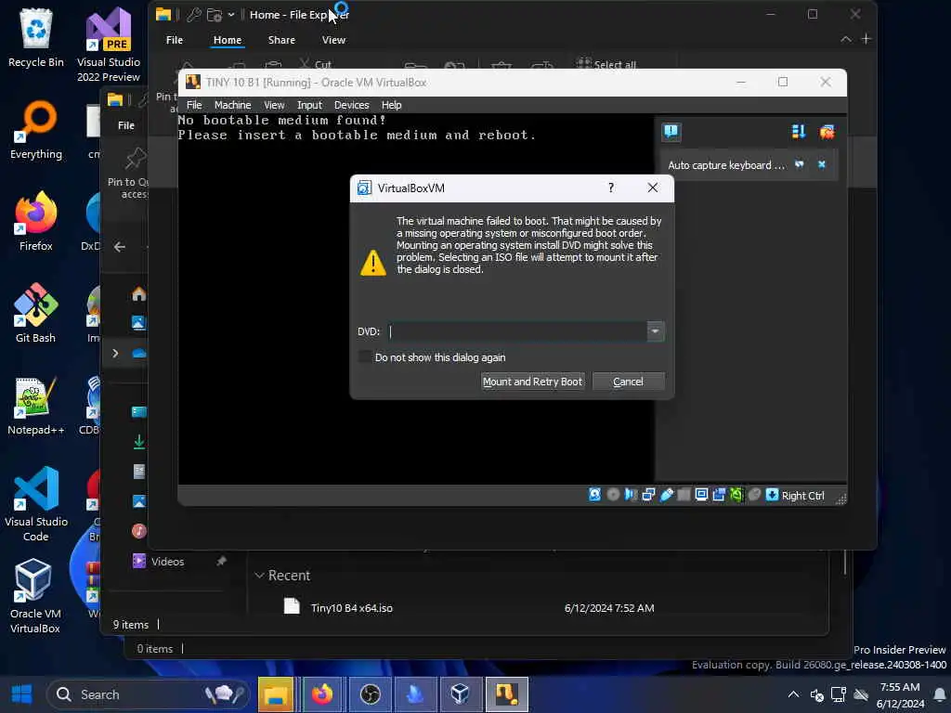Click the Music icon in the Explorer sidebar
Screen dimensions: 951x713
139,531
